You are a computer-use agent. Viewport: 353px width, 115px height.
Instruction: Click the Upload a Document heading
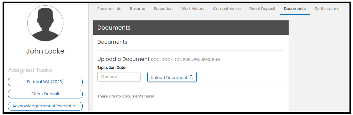[x=123, y=59]
